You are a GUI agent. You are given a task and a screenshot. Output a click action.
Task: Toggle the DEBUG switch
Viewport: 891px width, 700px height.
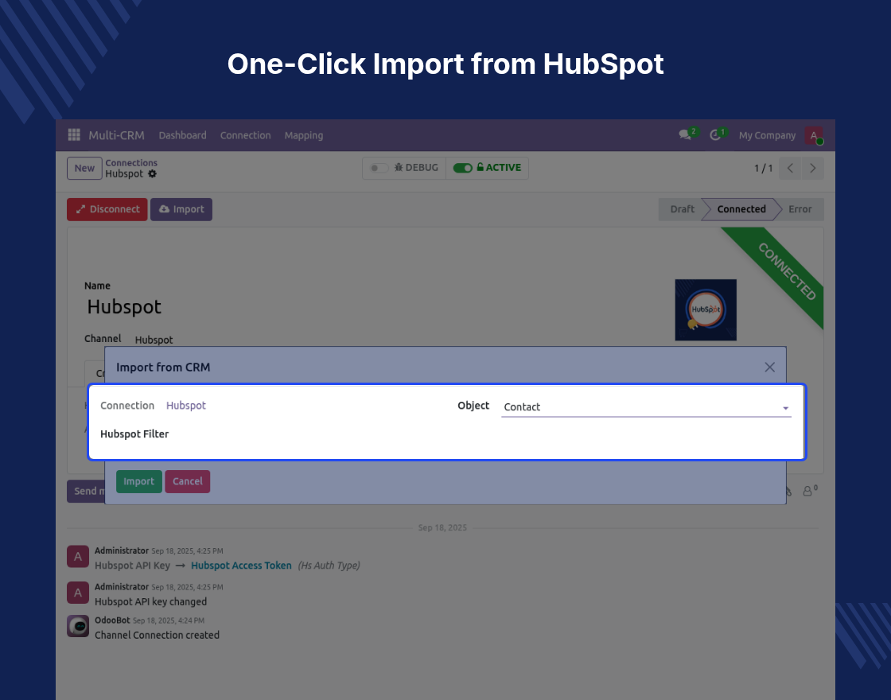click(x=379, y=168)
